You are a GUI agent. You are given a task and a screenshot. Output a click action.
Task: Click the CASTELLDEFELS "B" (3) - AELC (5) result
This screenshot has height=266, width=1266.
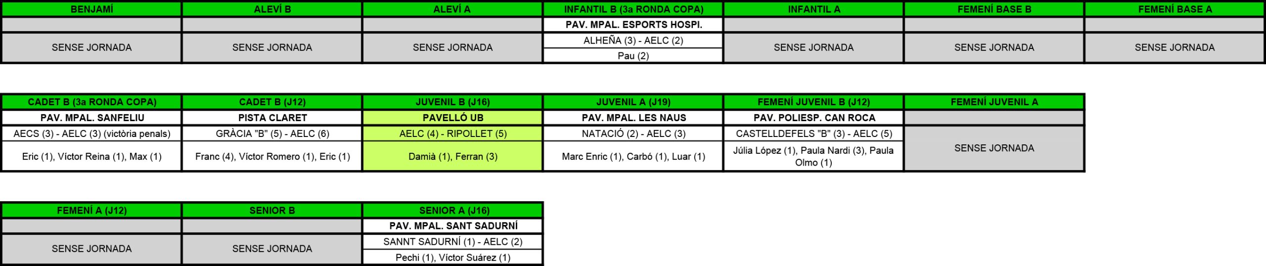814,133
